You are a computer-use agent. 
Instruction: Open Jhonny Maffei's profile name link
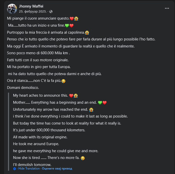point(31,6)
